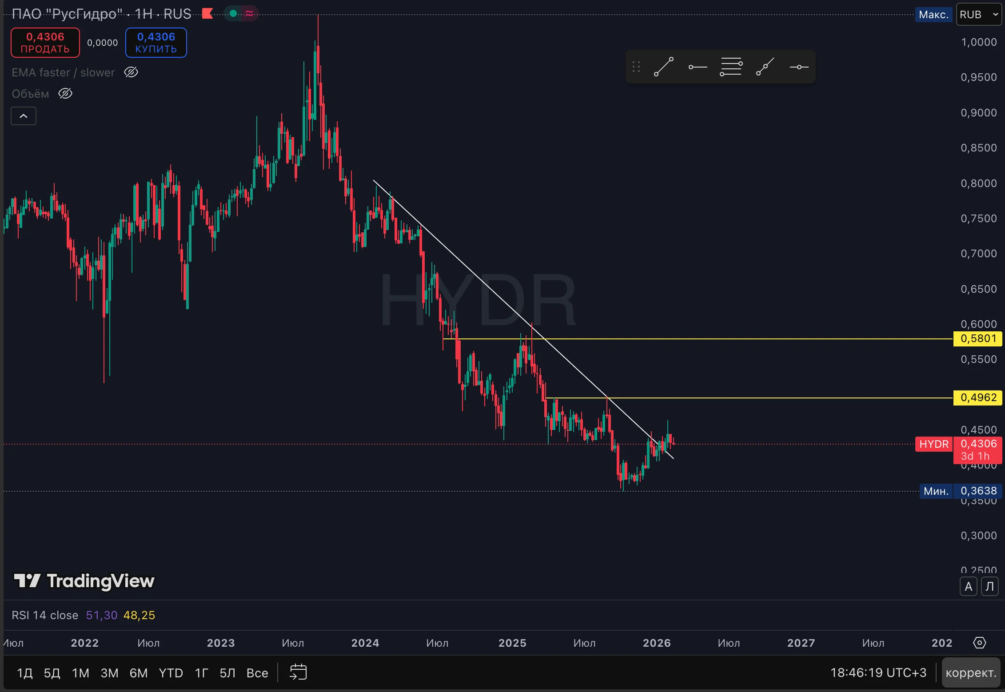Viewport: 1005px width, 692px height.
Task: Collapse the indicator legend with the chevron
Action: (x=24, y=116)
